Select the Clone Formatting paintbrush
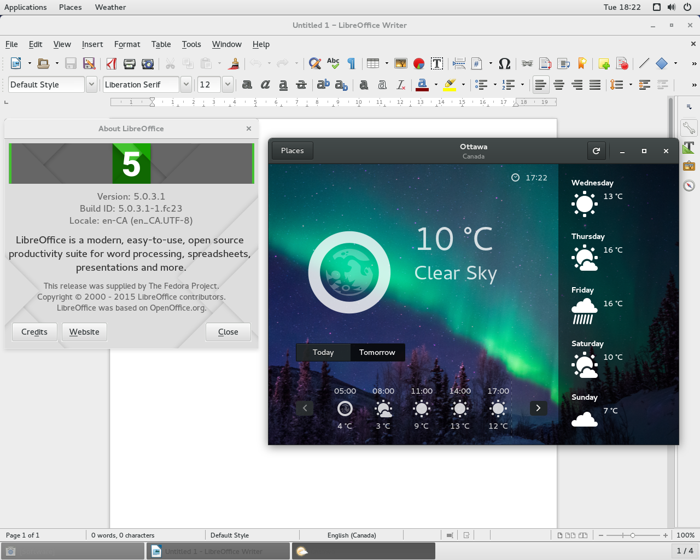Image resolution: width=700 pixels, height=560 pixels. pyautogui.click(x=234, y=63)
